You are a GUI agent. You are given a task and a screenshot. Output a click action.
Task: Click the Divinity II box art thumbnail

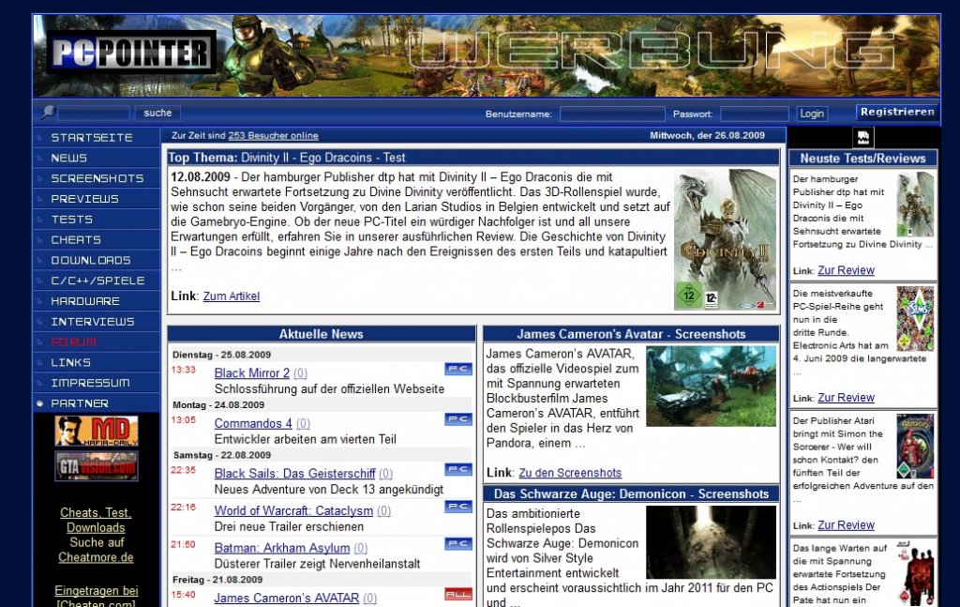[725, 240]
